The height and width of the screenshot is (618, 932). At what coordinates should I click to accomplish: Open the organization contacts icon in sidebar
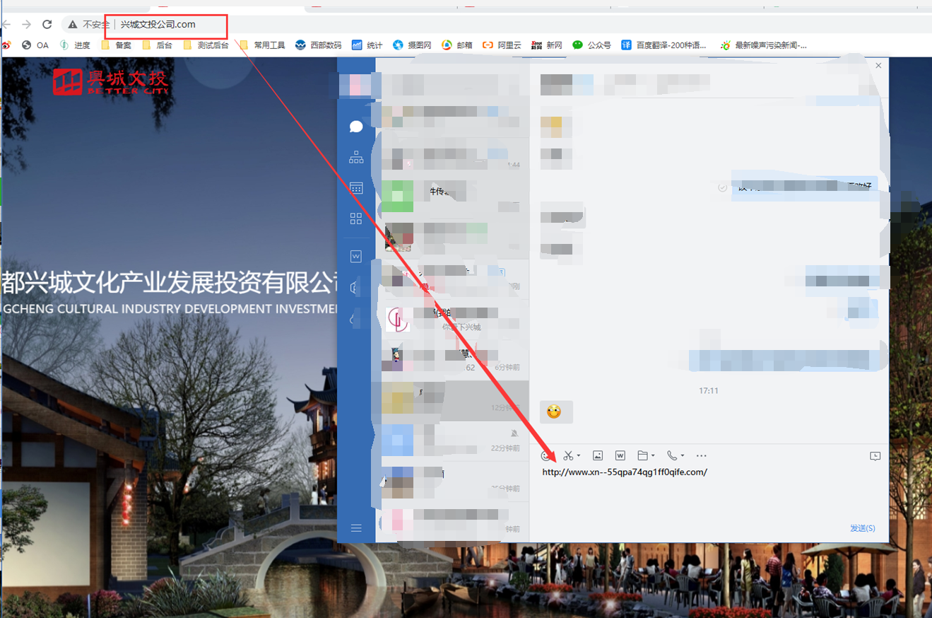pos(356,158)
